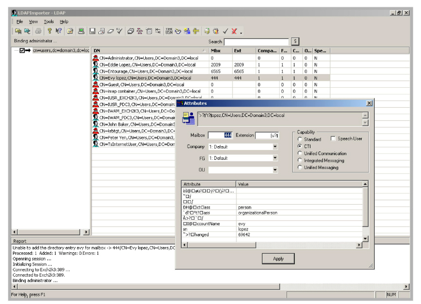Select the CN=Guest row

(211, 85)
